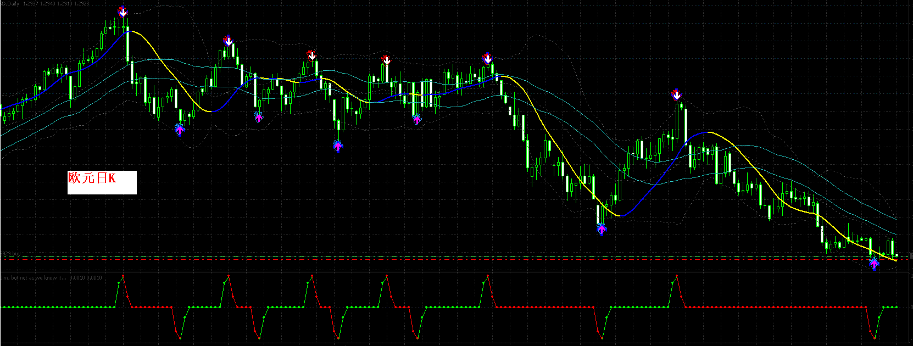Select the fourth magenta buy arrow from left
Viewport: 913px width, 346px height.
(x=416, y=119)
